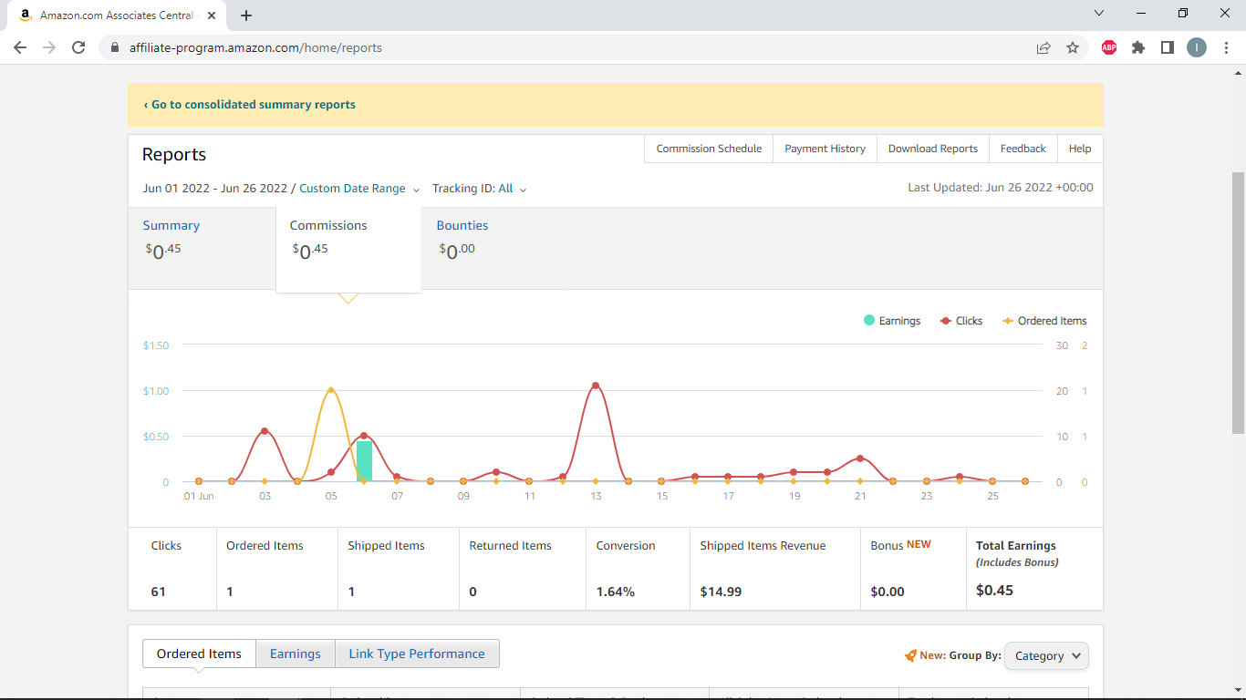
Task: Open the Help link
Action: point(1080,149)
